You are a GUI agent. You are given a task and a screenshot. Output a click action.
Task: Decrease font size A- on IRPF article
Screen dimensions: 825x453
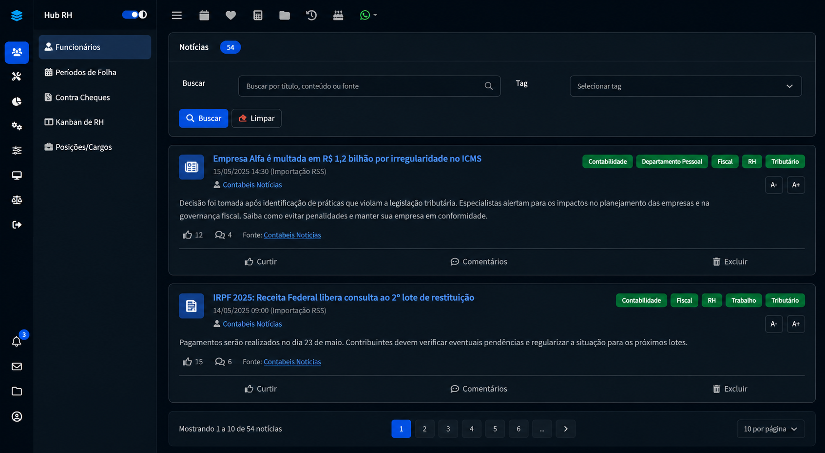[x=773, y=324]
